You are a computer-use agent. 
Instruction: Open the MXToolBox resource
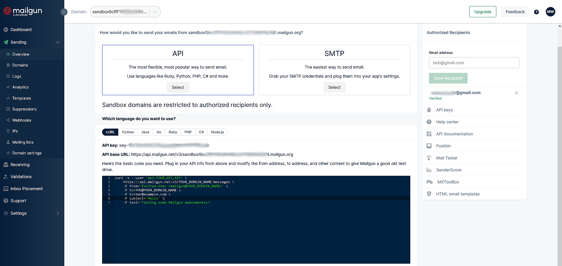[448, 182]
